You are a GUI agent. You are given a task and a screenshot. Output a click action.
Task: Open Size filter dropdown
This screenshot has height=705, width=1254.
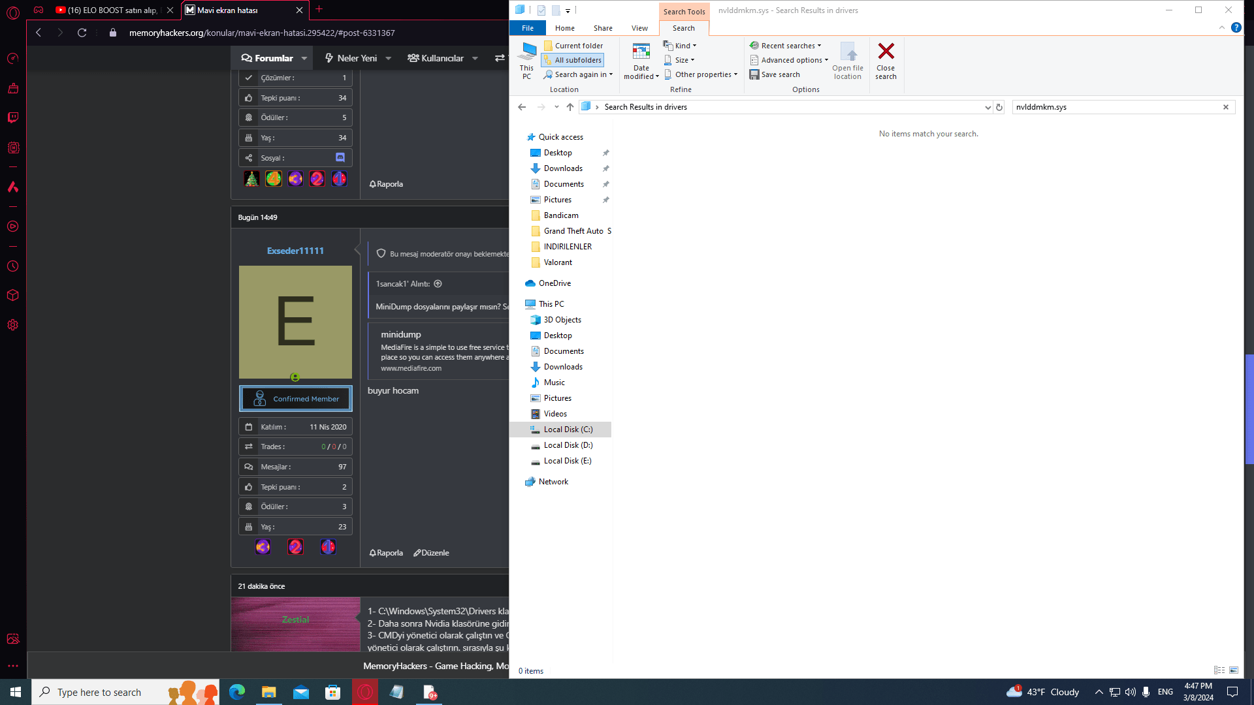pos(679,60)
